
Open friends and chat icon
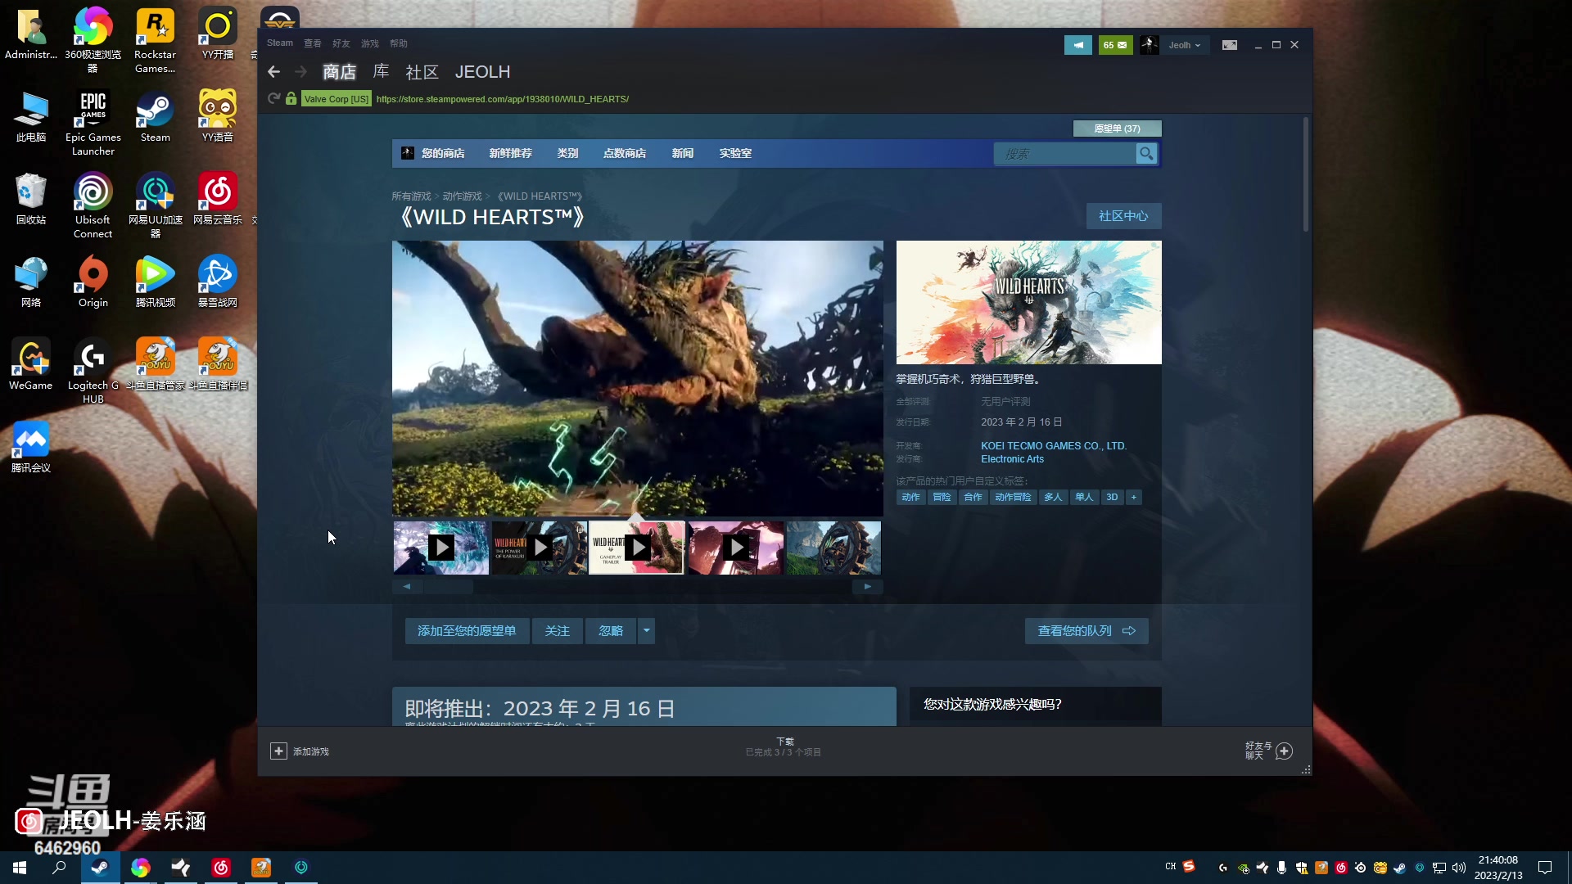point(1284,751)
